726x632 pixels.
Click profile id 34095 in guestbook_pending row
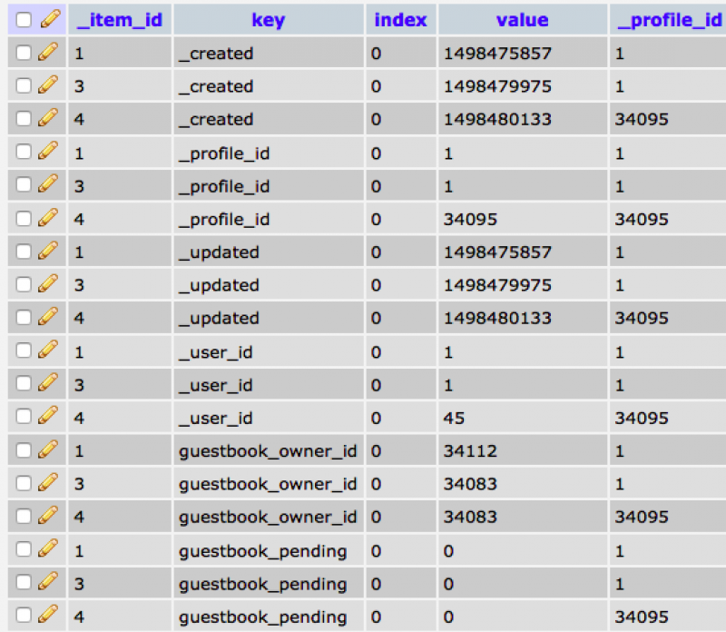pos(642,617)
